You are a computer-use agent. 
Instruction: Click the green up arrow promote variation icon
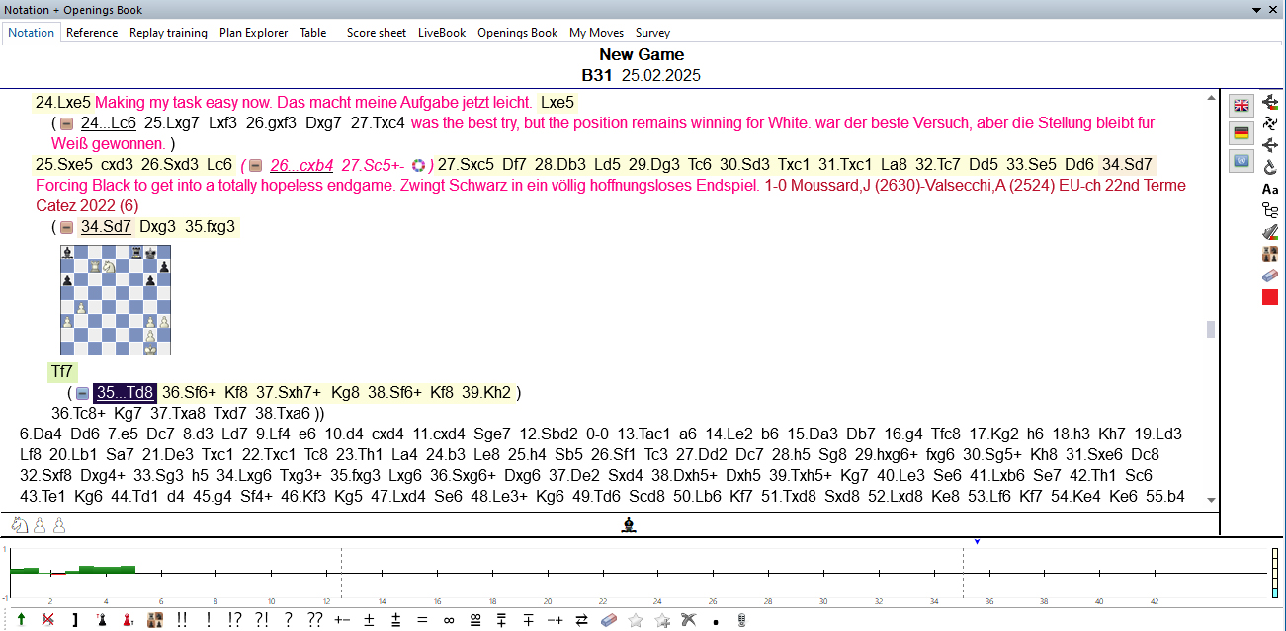pyautogui.click(x=21, y=620)
